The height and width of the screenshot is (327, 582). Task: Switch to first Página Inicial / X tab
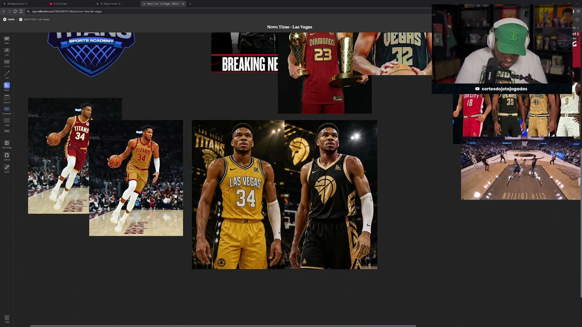pyautogui.click(x=23, y=4)
